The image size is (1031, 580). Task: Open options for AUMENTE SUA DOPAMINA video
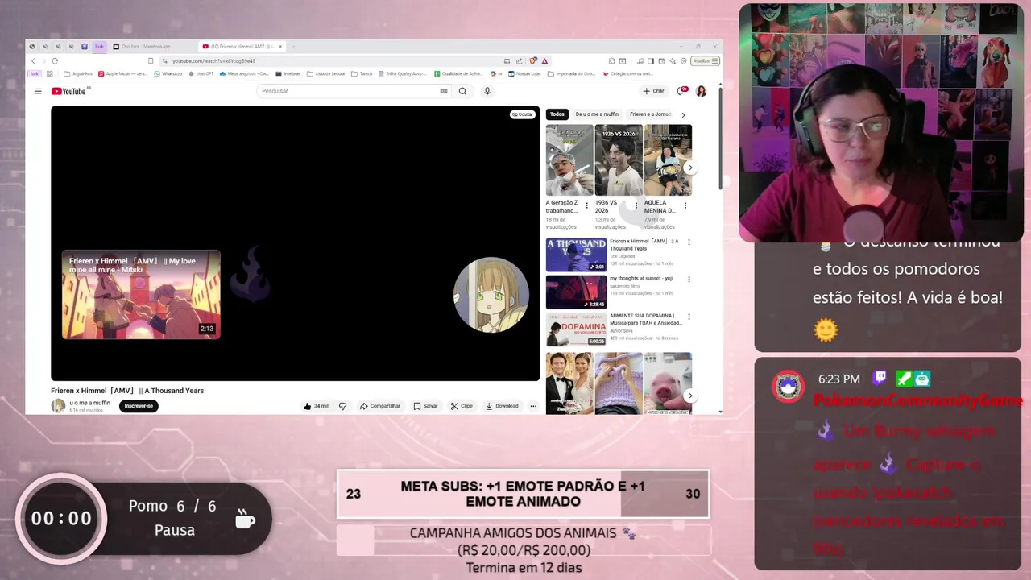click(x=689, y=317)
